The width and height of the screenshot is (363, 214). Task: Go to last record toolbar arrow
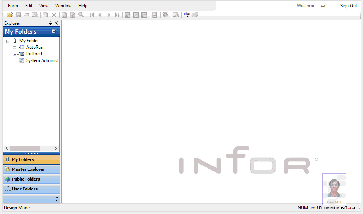coord(117,15)
